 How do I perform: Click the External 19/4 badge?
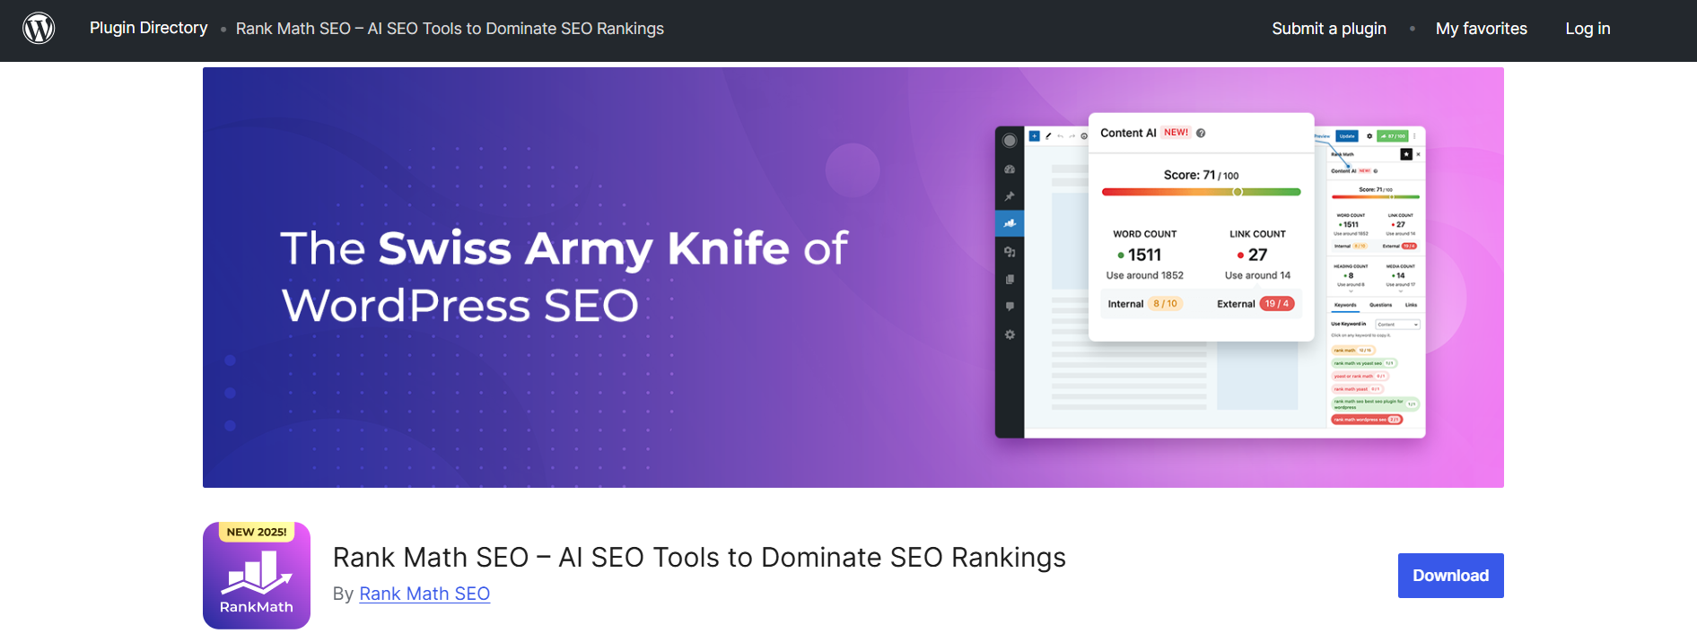coord(1276,304)
